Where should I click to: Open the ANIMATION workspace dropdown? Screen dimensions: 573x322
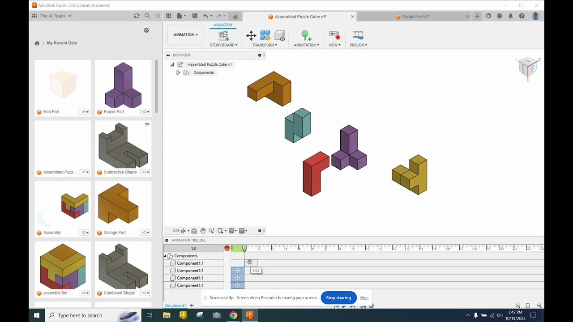186,34
